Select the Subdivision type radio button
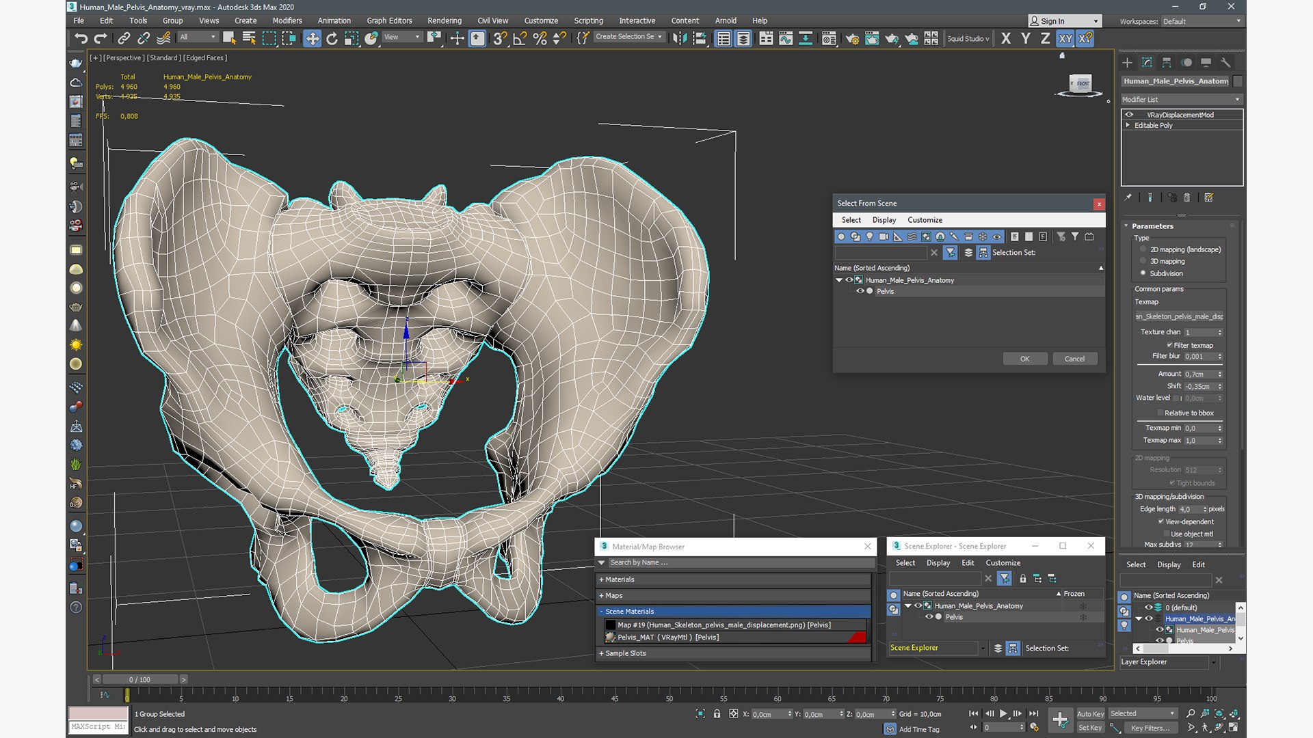This screenshot has height=738, width=1313. pyautogui.click(x=1143, y=273)
